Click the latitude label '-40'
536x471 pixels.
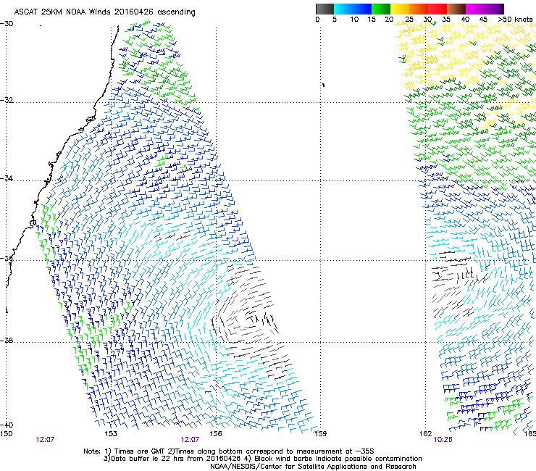[x=7, y=425]
